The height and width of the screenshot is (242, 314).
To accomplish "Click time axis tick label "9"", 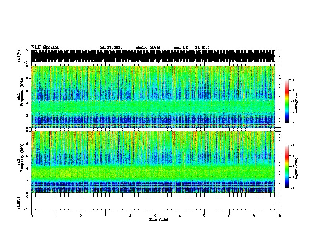I will click(x=254, y=216).
